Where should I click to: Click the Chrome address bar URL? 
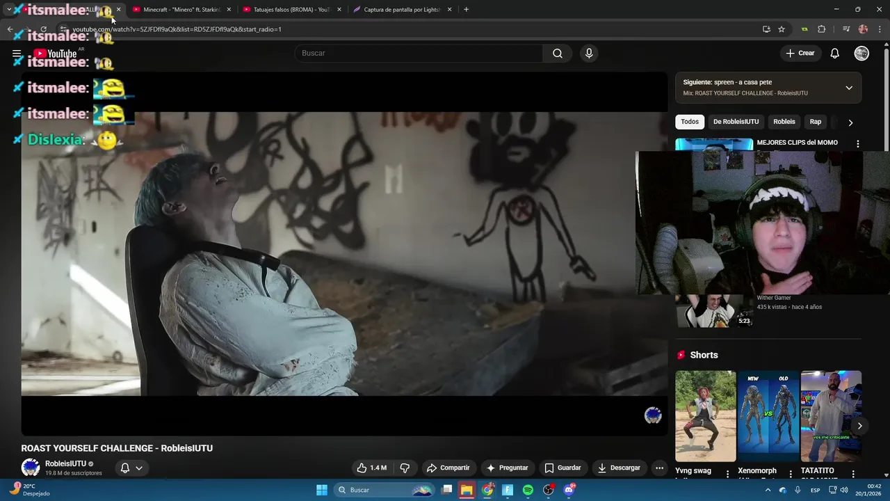tap(177, 29)
